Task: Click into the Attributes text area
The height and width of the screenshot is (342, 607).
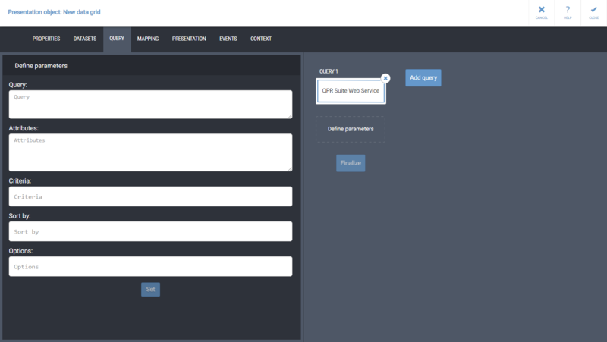Action: click(x=150, y=152)
